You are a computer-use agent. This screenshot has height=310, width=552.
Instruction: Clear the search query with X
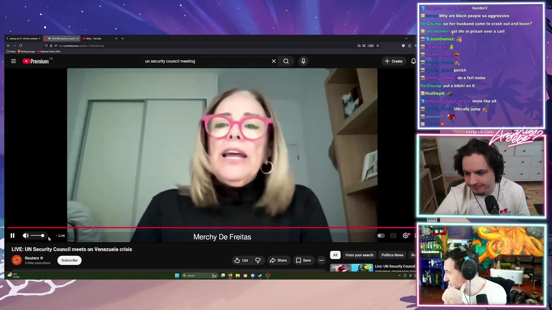273,61
